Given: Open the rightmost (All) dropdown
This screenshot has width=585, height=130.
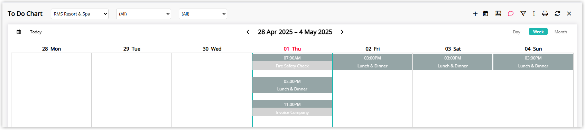Looking at the screenshot, I should point(203,14).
